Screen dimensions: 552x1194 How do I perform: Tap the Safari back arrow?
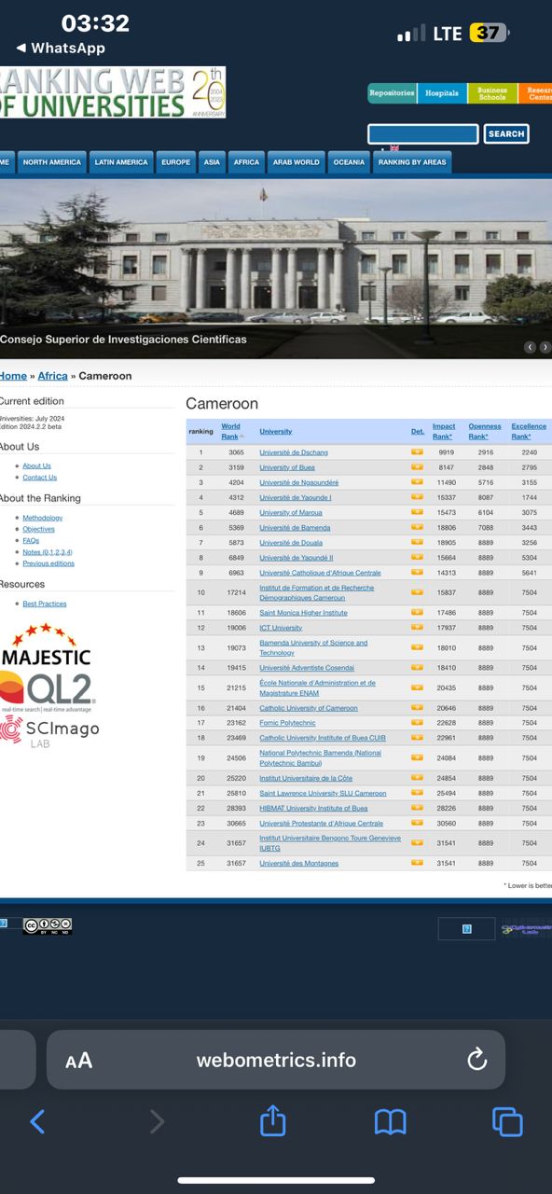tap(37, 1120)
